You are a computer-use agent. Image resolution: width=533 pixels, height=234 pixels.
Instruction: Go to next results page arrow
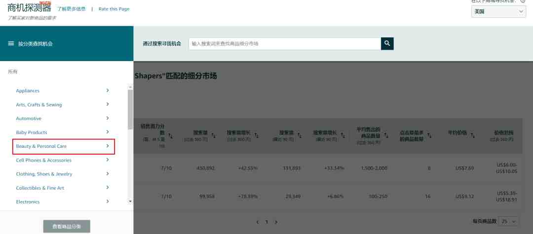click(x=276, y=222)
